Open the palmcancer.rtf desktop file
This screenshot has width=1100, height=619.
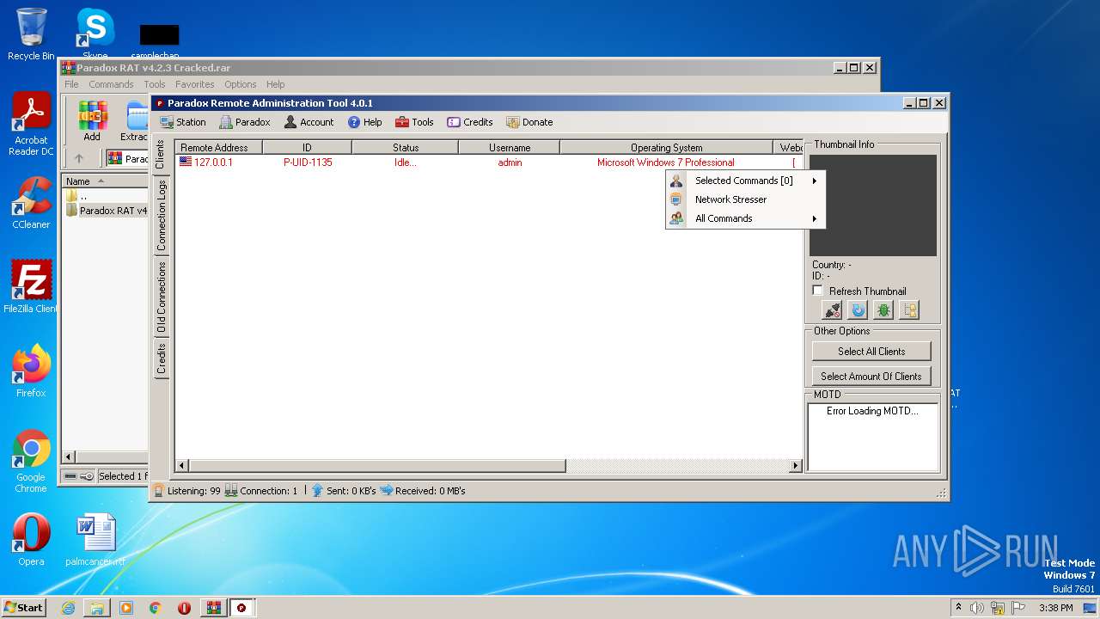(95, 540)
